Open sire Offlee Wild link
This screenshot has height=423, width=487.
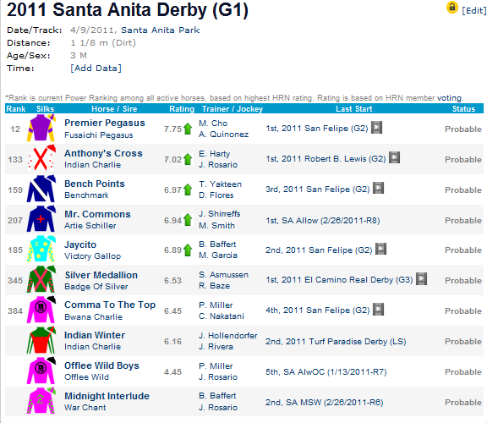[86, 377]
